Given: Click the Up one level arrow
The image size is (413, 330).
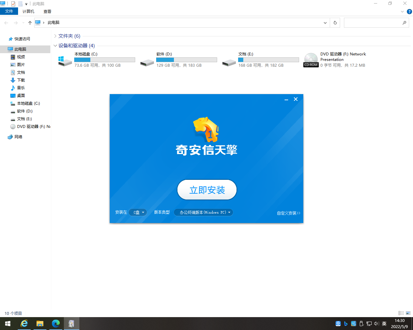Looking at the screenshot, I should [30, 23].
